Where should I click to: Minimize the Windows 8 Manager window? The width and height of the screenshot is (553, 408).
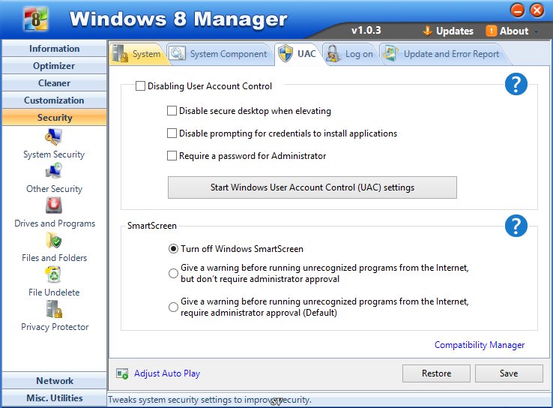pos(517,10)
